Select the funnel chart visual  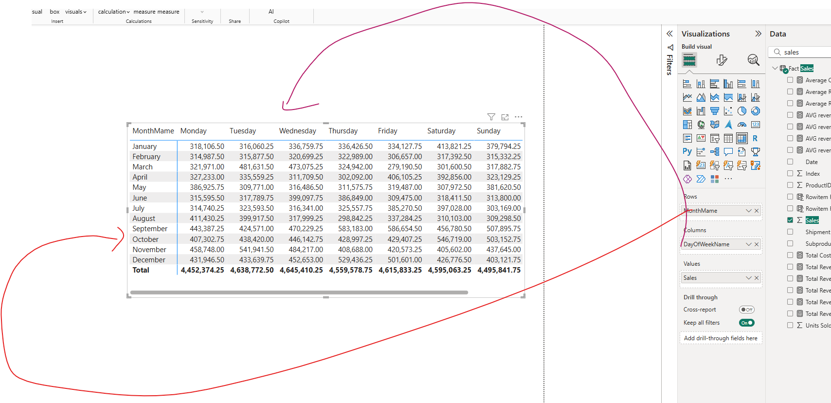[x=714, y=111]
